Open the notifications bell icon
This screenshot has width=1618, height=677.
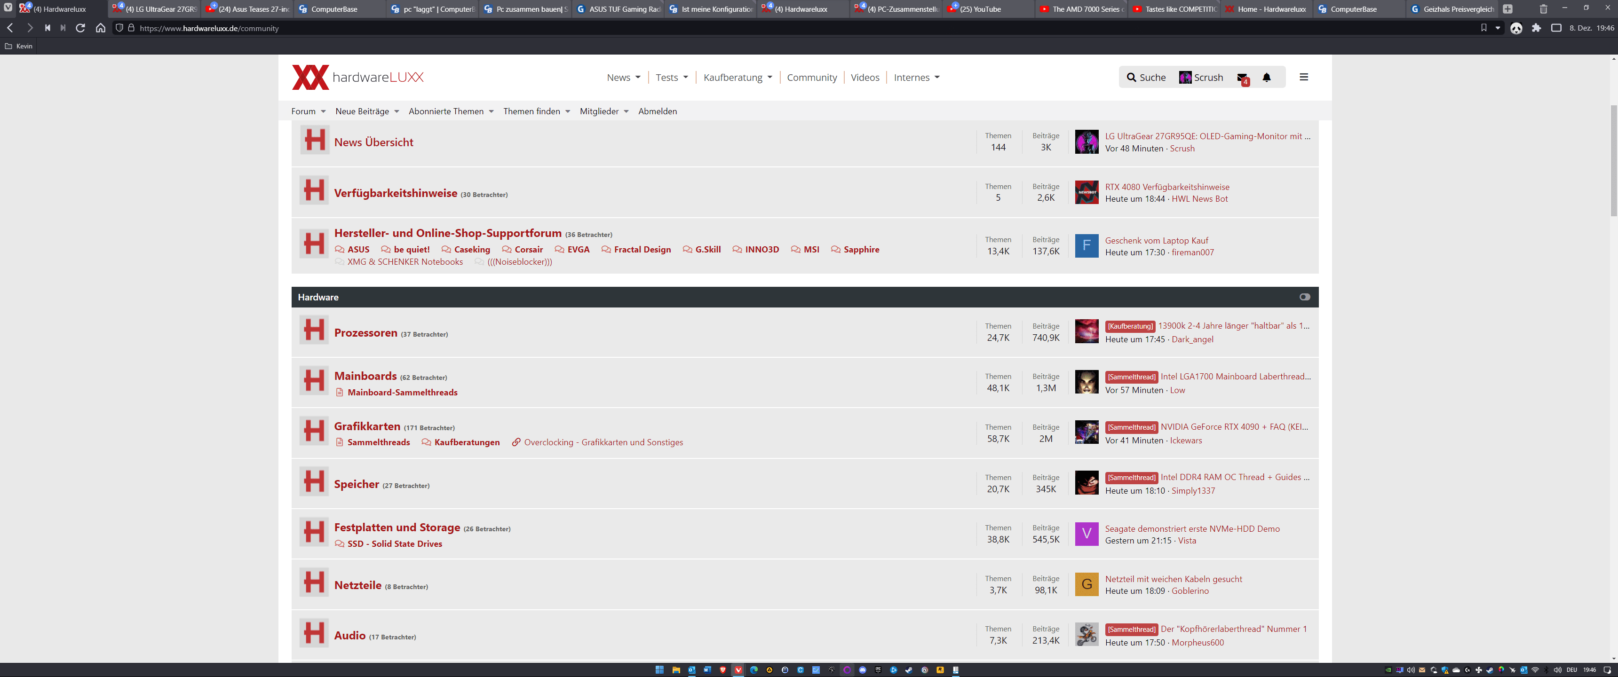point(1266,77)
